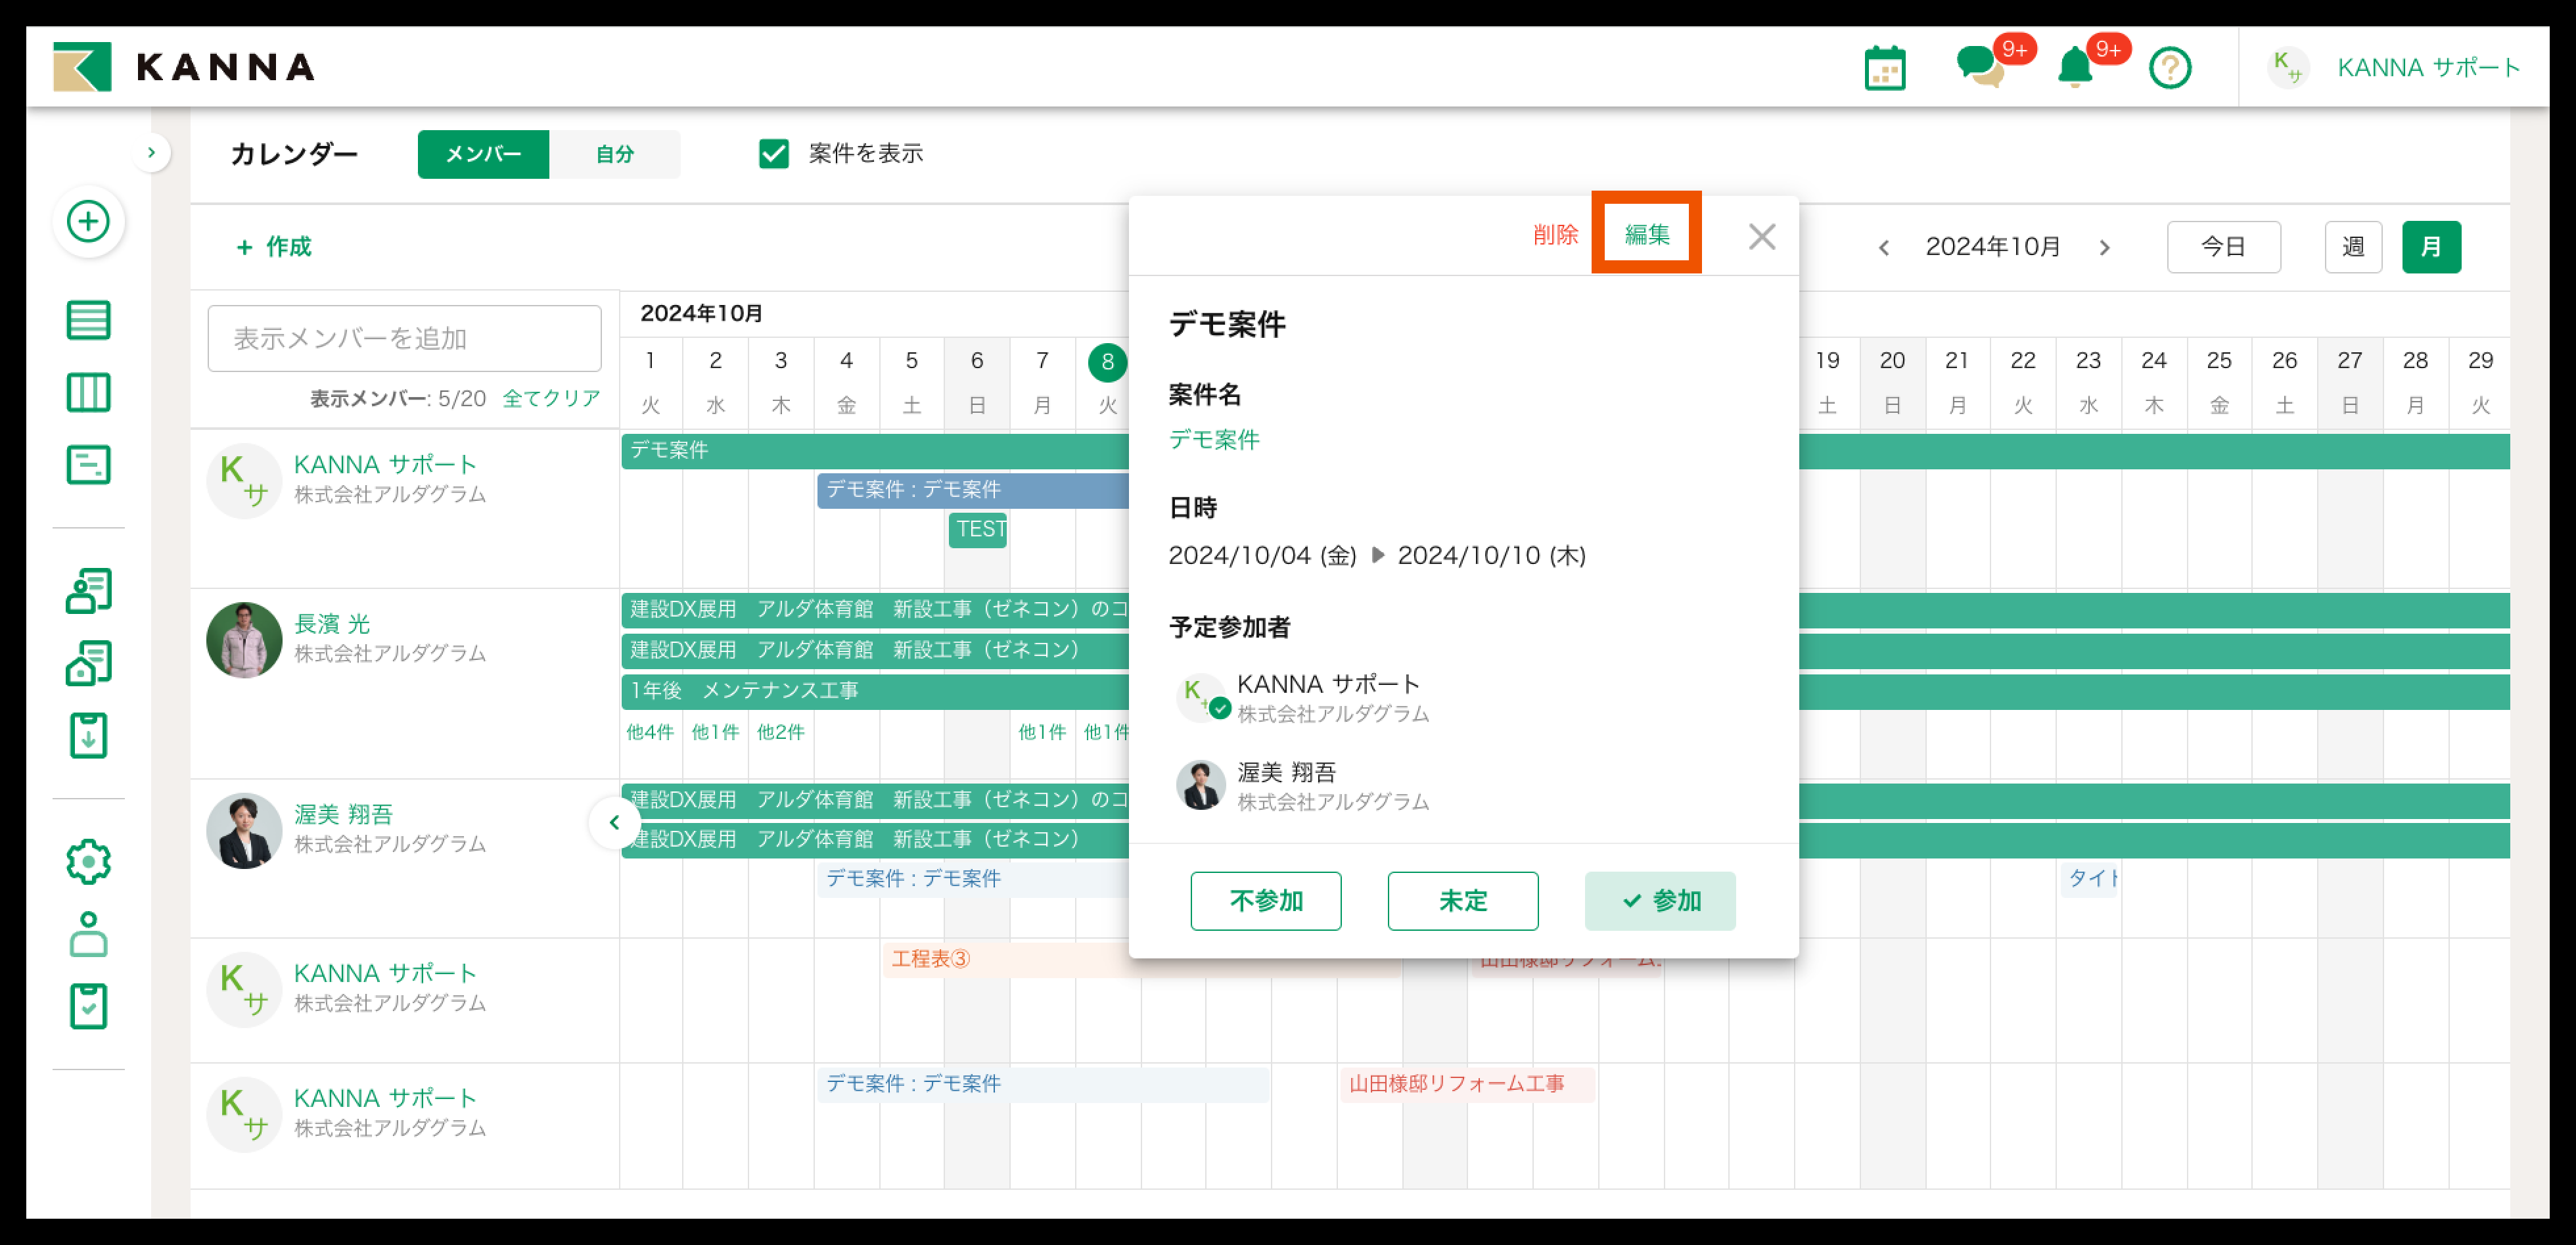
Task: Open the create menu via plus icon
Action: (88, 222)
